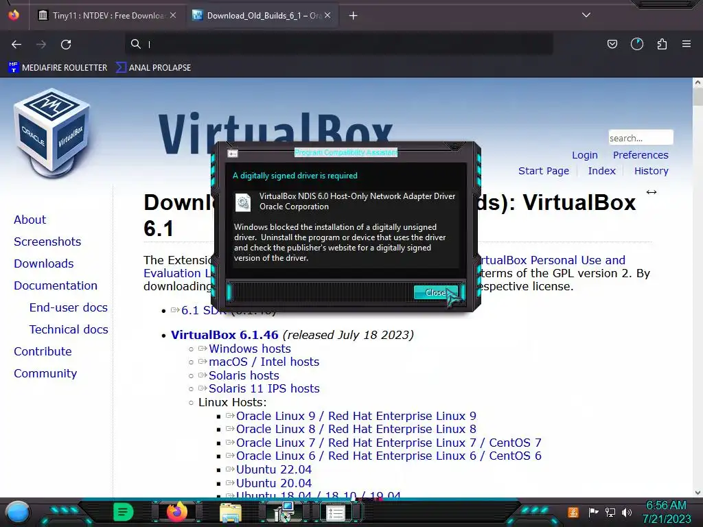
Task: Click page scrollbar down arrow
Action: (698, 493)
